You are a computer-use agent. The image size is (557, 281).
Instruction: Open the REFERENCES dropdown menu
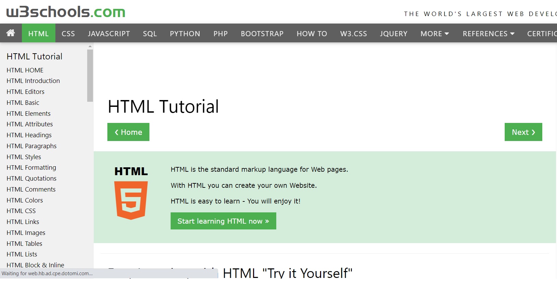click(x=488, y=33)
